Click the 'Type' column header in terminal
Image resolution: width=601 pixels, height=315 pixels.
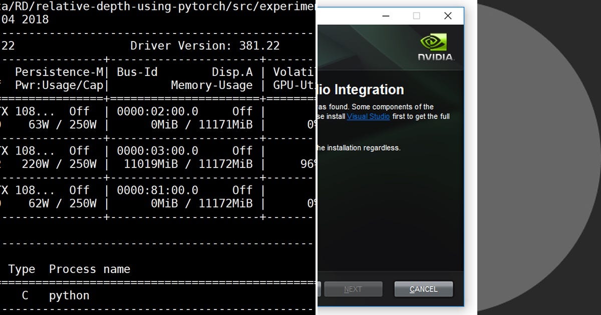(x=22, y=269)
